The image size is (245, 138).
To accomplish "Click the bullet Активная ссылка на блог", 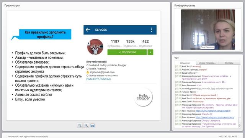I will point(34,95).
